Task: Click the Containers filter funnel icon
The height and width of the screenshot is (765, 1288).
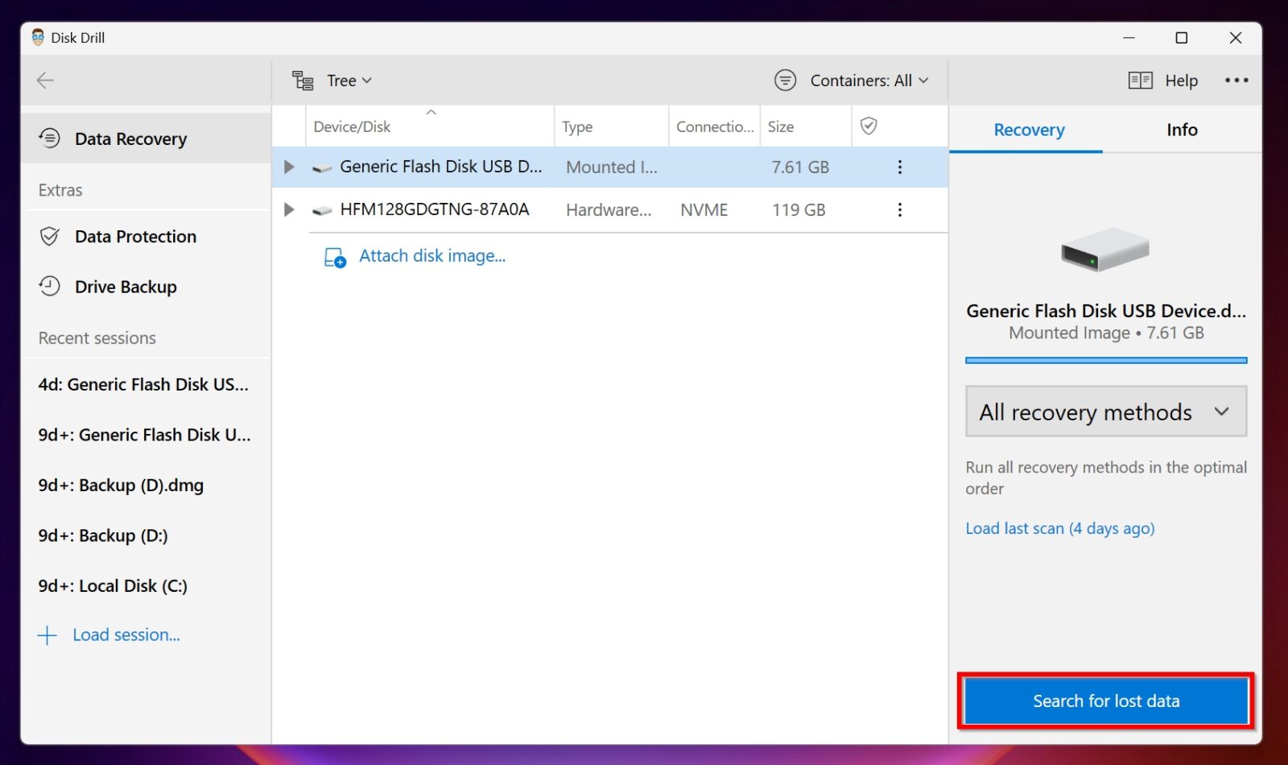Action: click(785, 80)
